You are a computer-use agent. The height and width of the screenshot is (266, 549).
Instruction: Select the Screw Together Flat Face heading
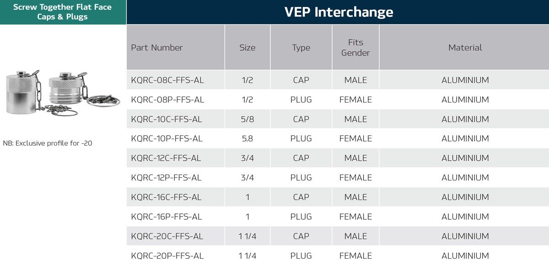(63, 12)
